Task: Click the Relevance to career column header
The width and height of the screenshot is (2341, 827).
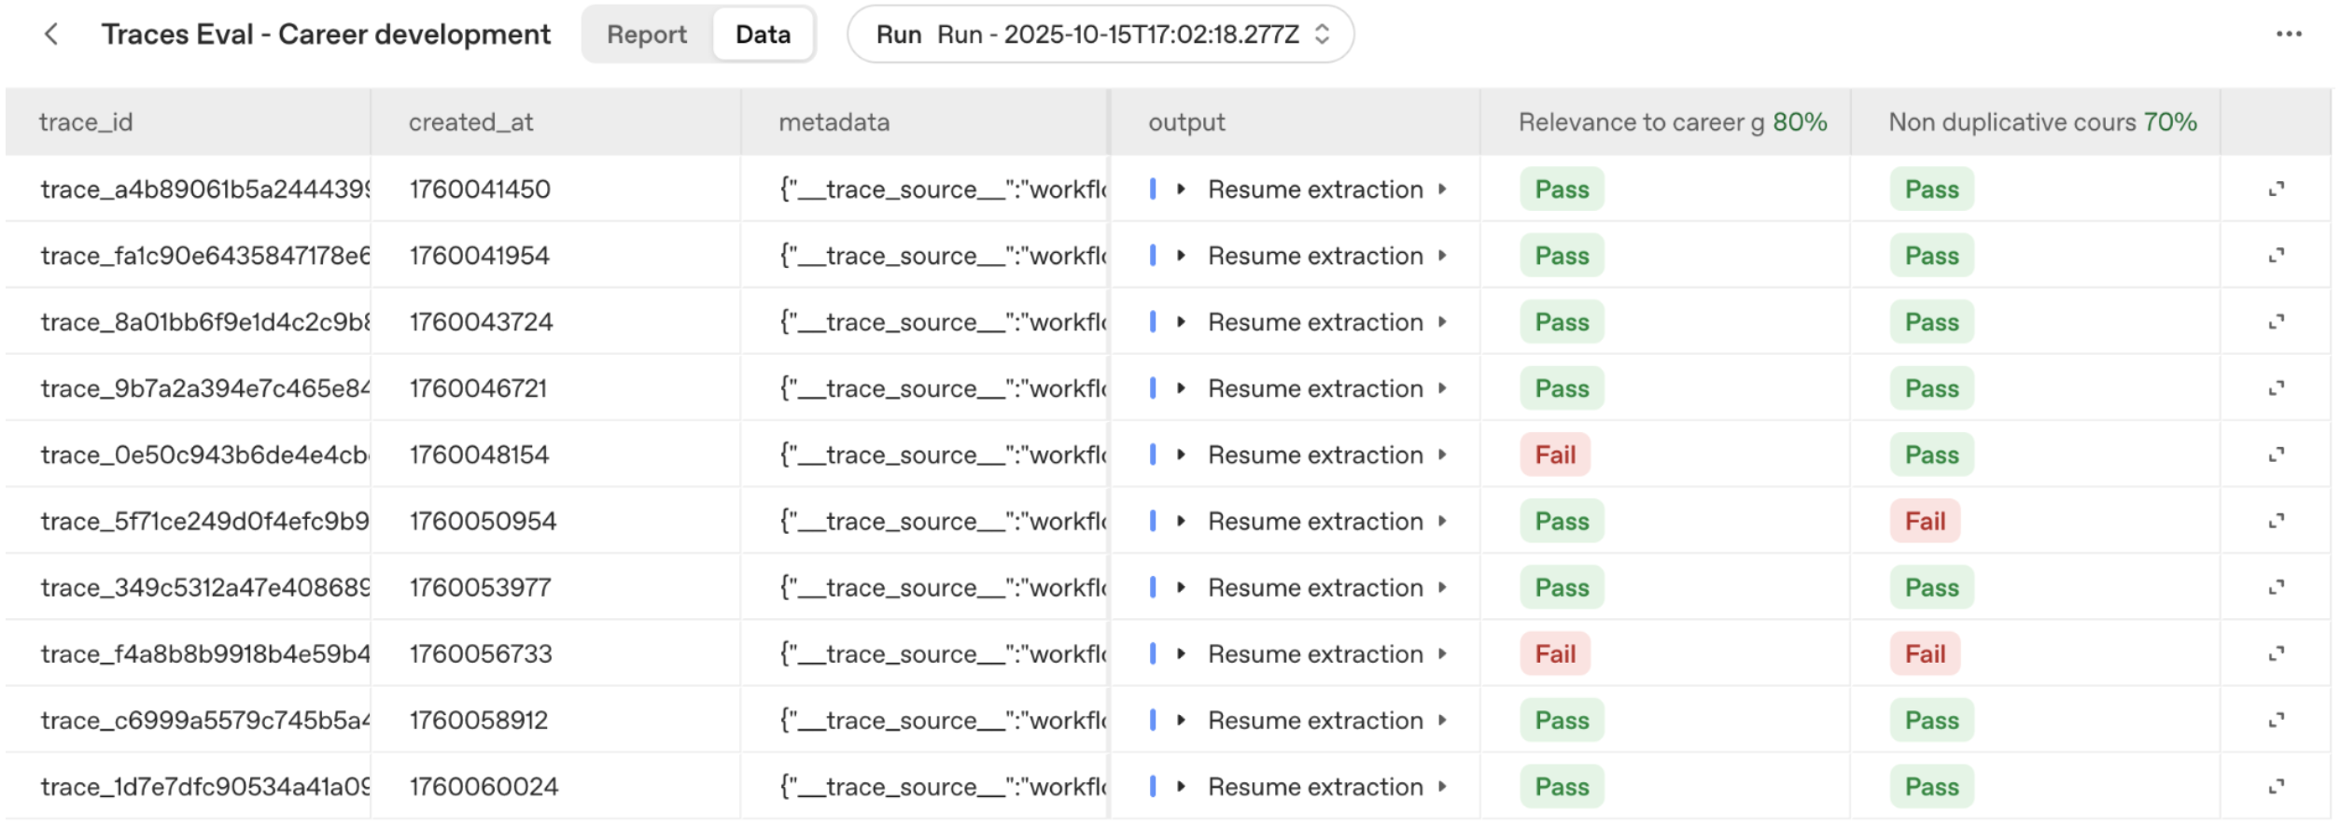Action: coord(1640,122)
